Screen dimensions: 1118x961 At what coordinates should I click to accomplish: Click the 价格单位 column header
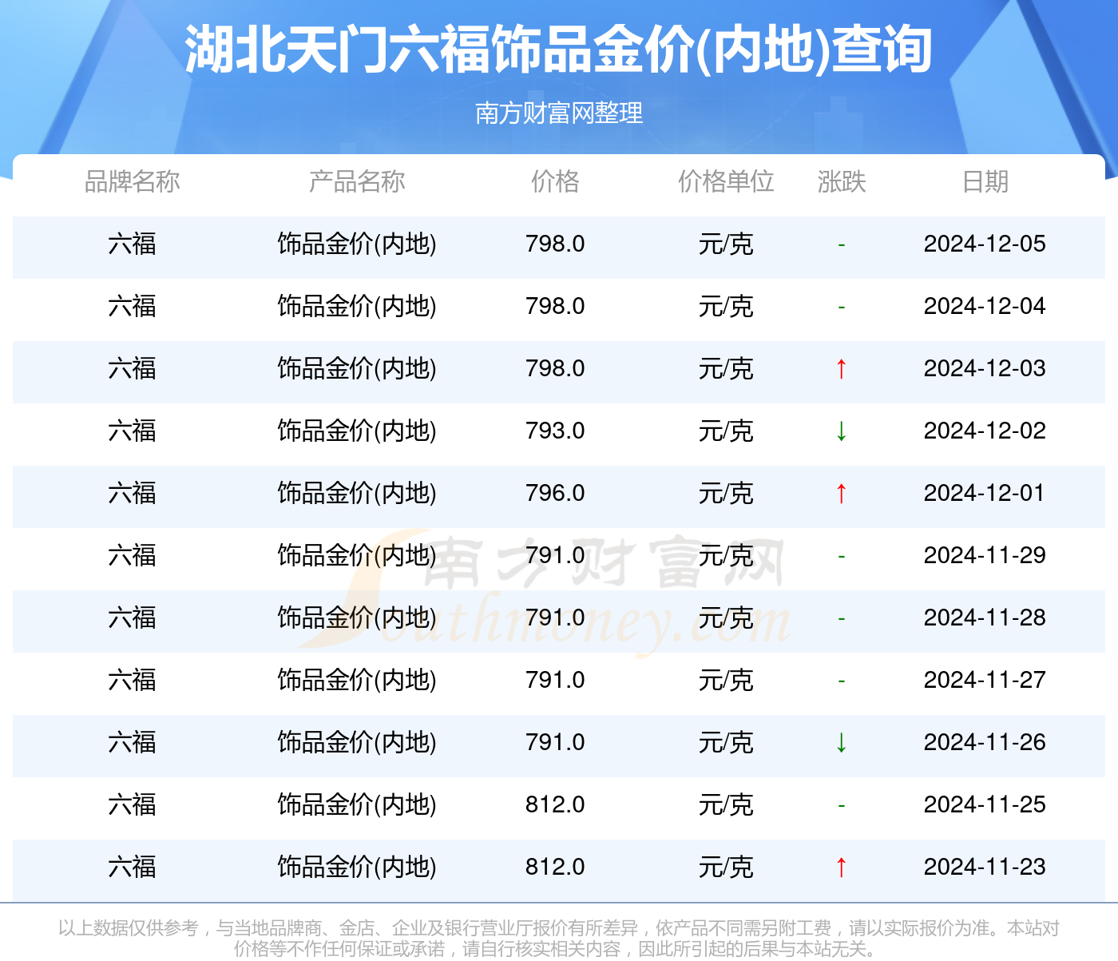pyautogui.click(x=726, y=182)
